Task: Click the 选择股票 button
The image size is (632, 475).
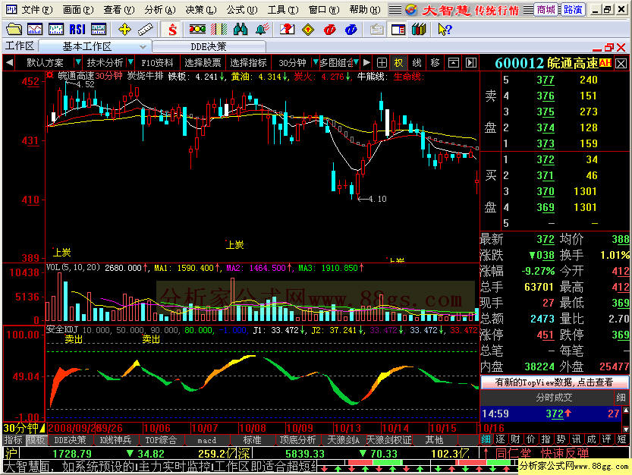Action: tap(203, 63)
